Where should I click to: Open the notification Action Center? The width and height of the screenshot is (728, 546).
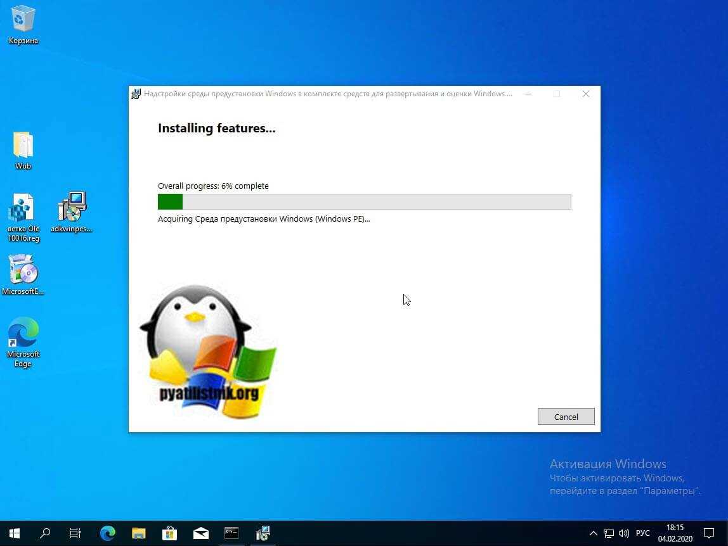click(709, 533)
